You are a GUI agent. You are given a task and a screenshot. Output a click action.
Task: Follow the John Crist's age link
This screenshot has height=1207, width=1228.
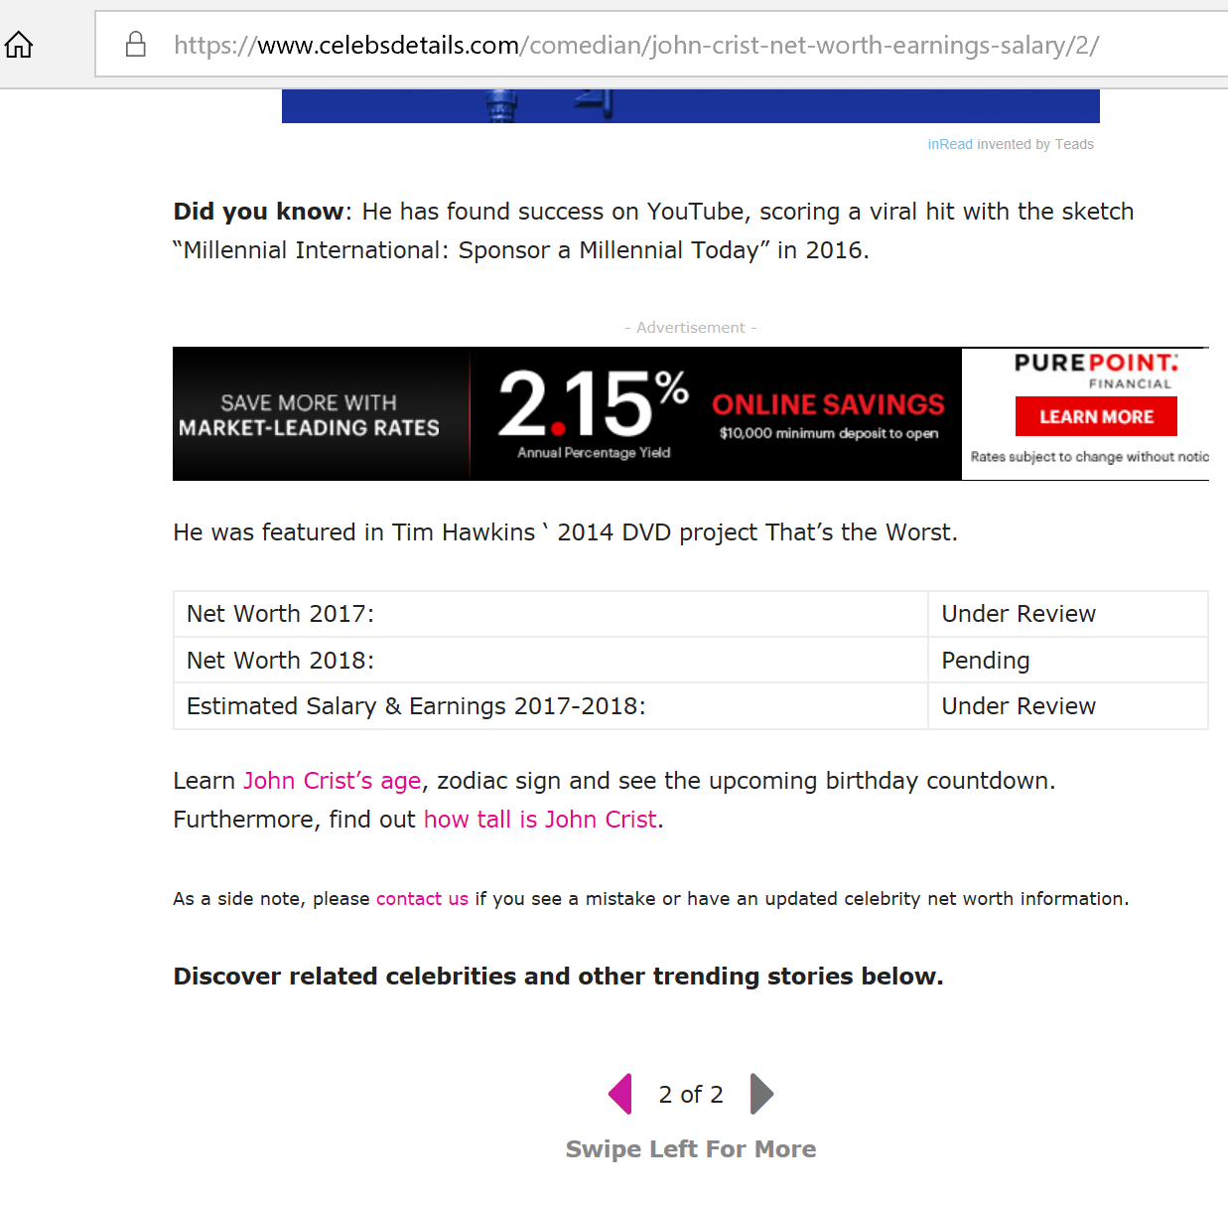(x=333, y=781)
